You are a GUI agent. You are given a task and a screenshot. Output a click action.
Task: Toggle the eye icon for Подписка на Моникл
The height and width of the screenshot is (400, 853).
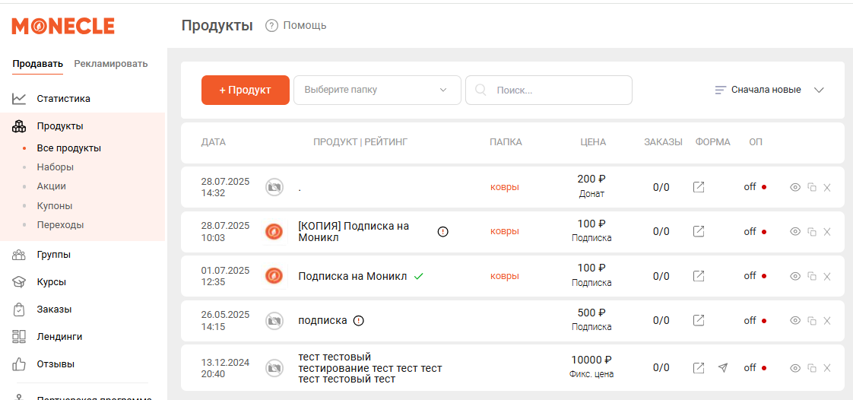795,277
